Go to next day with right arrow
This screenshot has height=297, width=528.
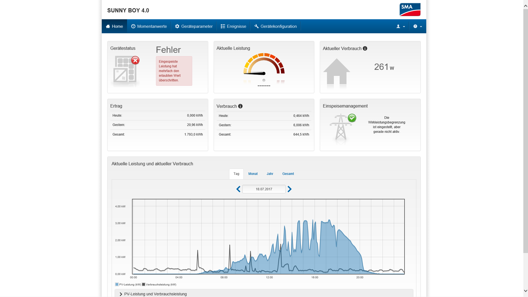pos(290,189)
